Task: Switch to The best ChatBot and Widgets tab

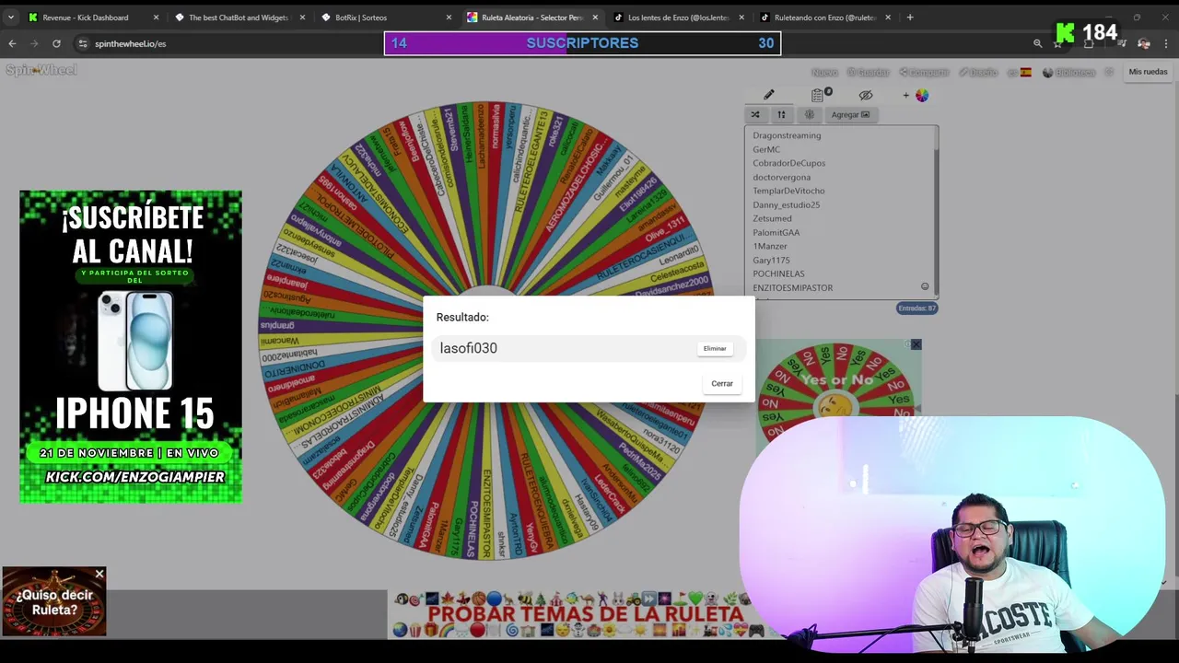Action: [x=239, y=17]
